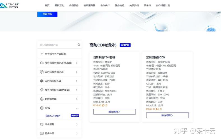Click the flower icon for 国内独立服务器
The width and height of the screenshot is (221, 140).
click(42, 81)
